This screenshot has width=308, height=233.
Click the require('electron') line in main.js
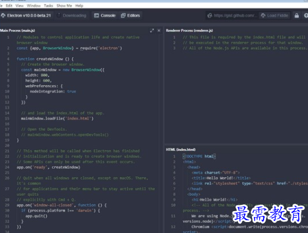[x=69, y=48]
